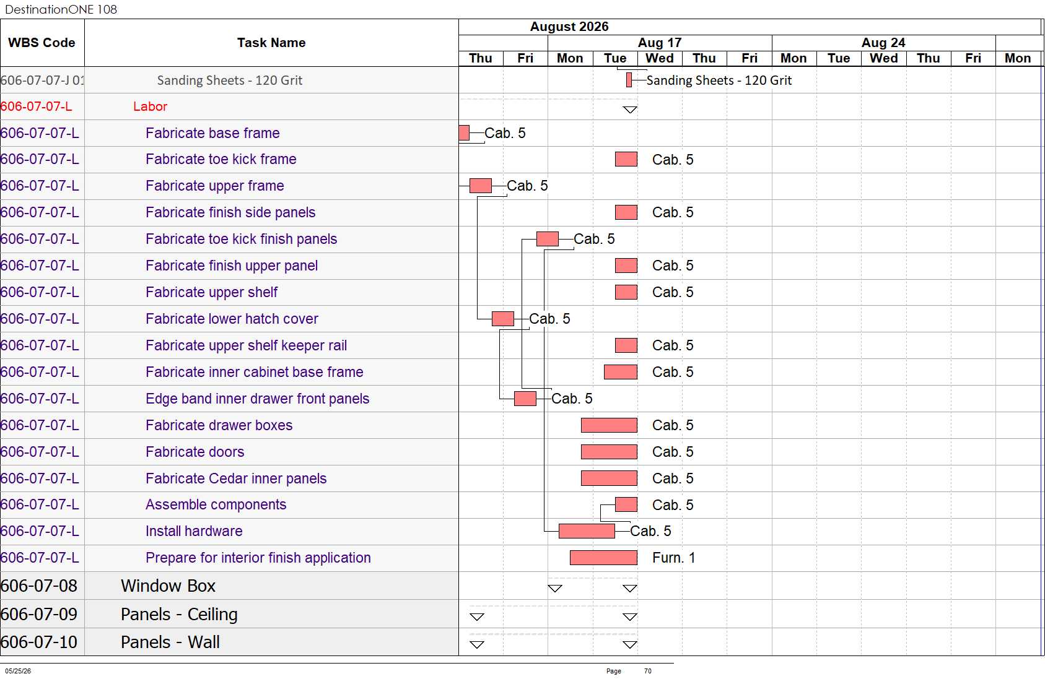Open the Fabricate finish side panels task

230,212
